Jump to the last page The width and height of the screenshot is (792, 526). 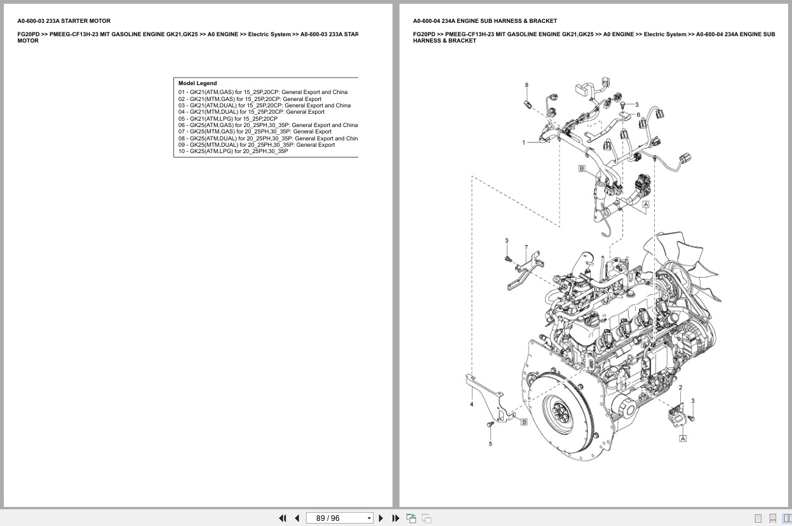point(396,518)
